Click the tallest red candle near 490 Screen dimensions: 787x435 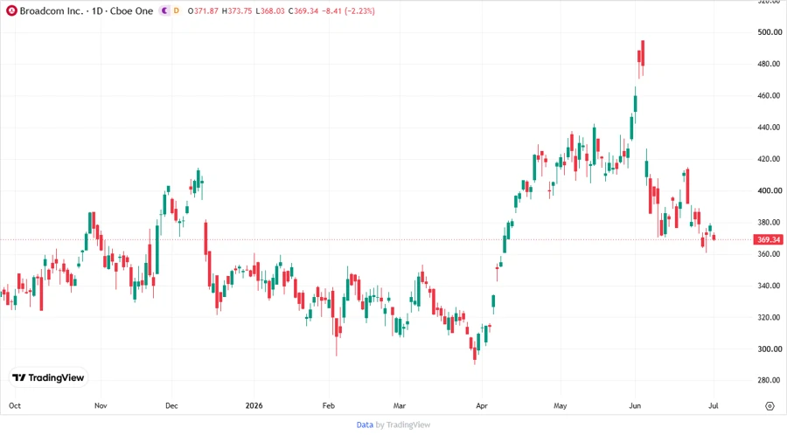(x=643, y=53)
